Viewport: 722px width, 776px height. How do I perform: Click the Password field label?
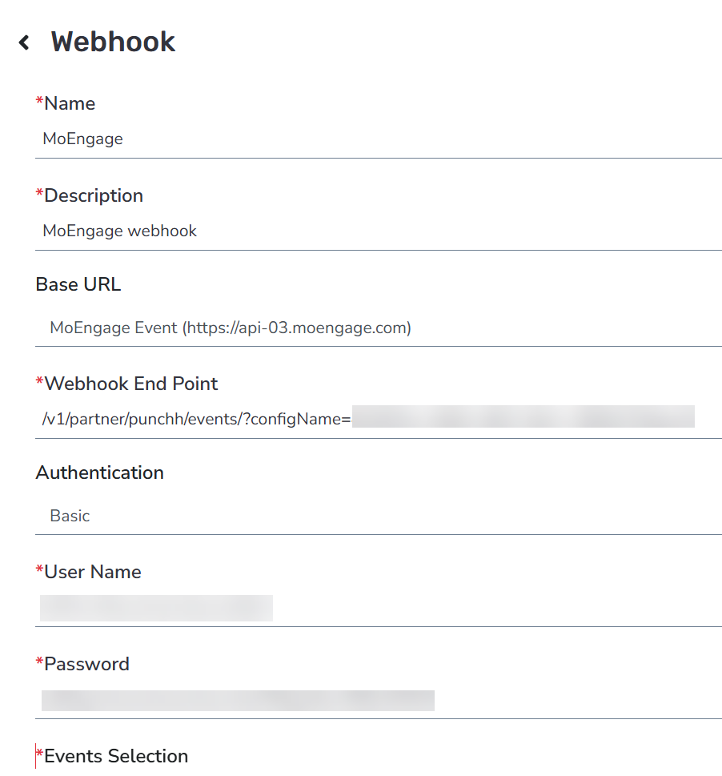click(x=86, y=664)
